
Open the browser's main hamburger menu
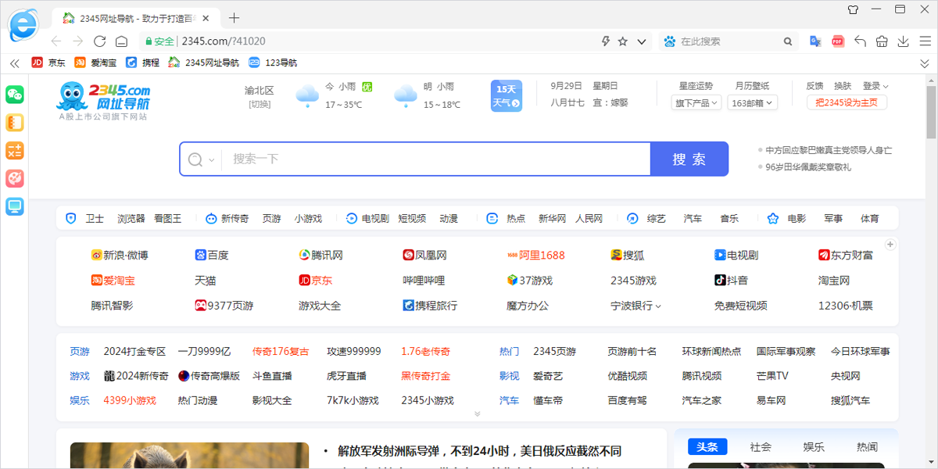[x=925, y=41]
